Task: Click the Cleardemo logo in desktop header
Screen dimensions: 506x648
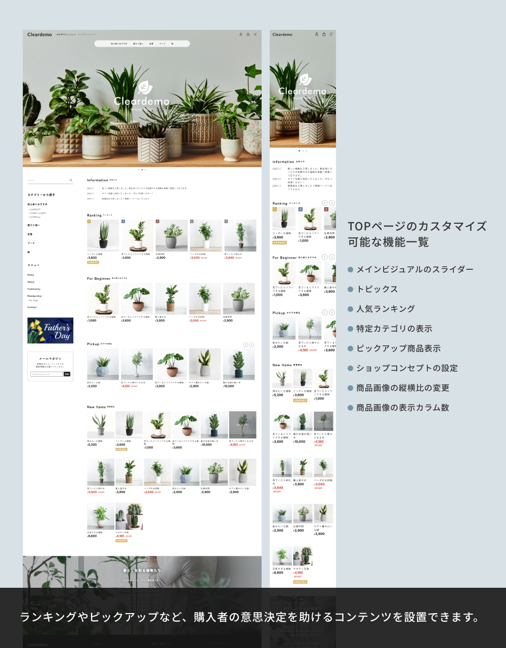Action: [x=39, y=34]
